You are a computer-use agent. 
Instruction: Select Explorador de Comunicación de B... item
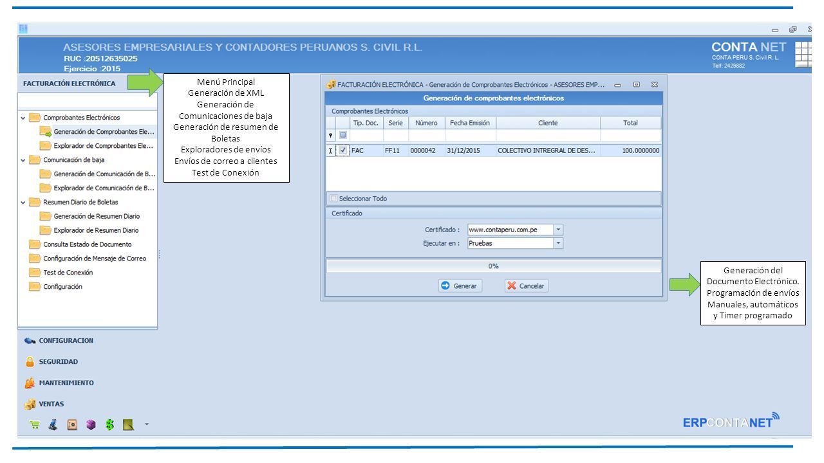pyautogui.click(x=104, y=188)
